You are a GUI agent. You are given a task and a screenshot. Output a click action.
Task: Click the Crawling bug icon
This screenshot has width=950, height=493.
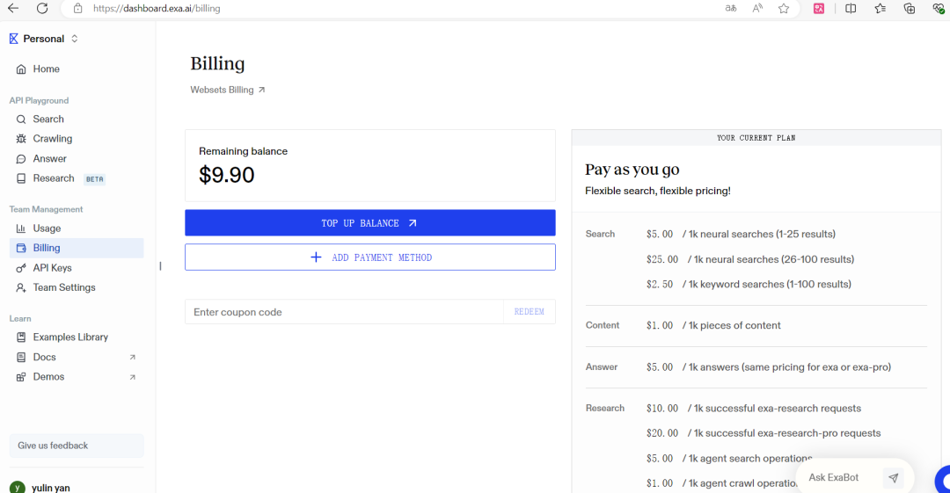point(21,139)
